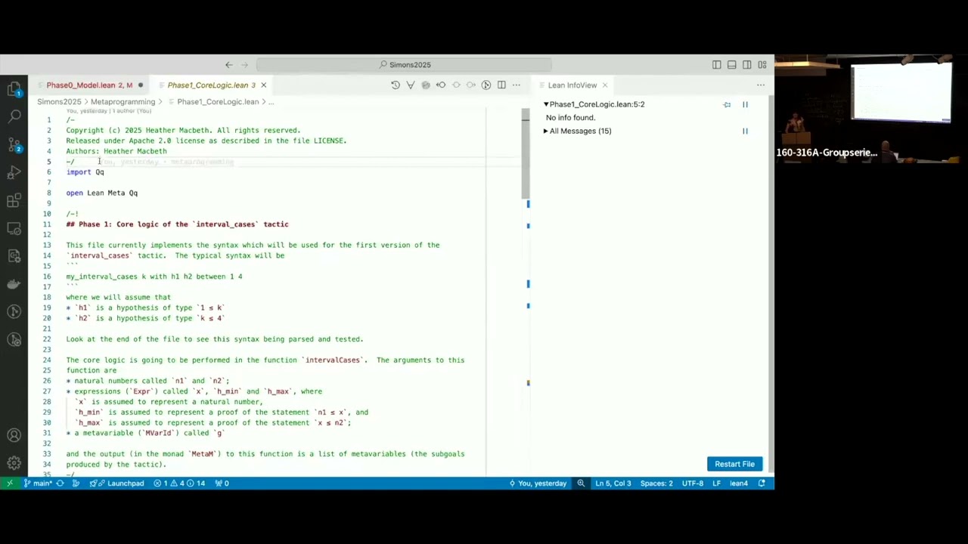Viewport: 968px width, 544px height.
Task: Click the run arrow icon in editor toolbar
Action: [486, 85]
